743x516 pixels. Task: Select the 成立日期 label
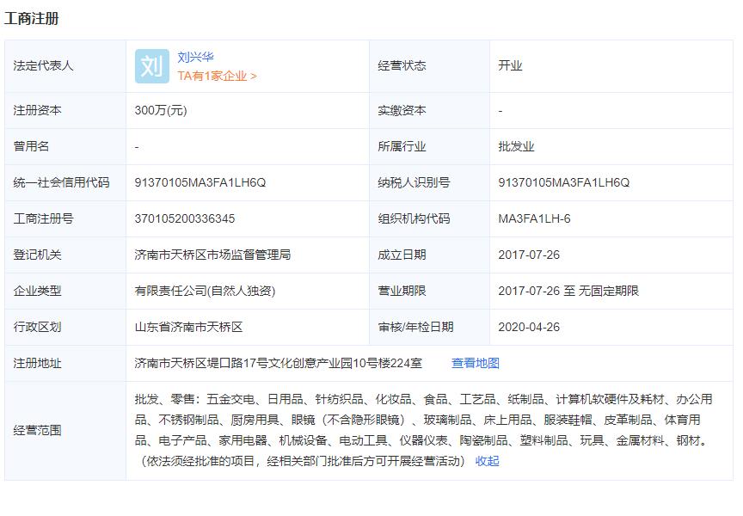coord(402,255)
